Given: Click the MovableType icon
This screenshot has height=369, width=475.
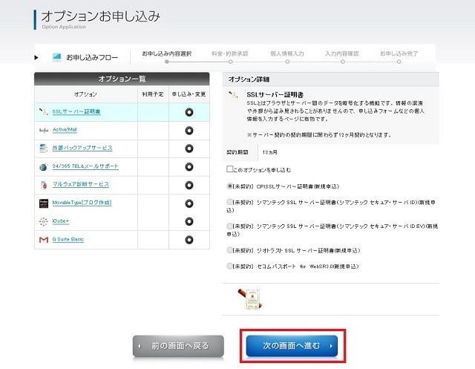Looking at the screenshot, I should (x=44, y=203).
